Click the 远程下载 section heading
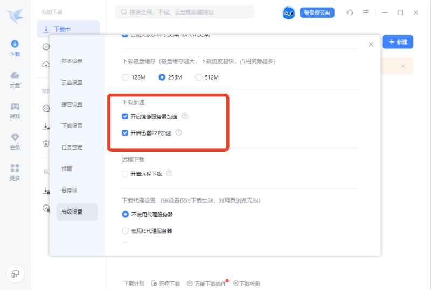431x290 pixels. point(133,160)
